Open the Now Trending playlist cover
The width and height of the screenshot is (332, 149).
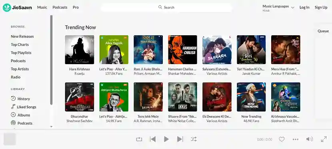(251, 97)
